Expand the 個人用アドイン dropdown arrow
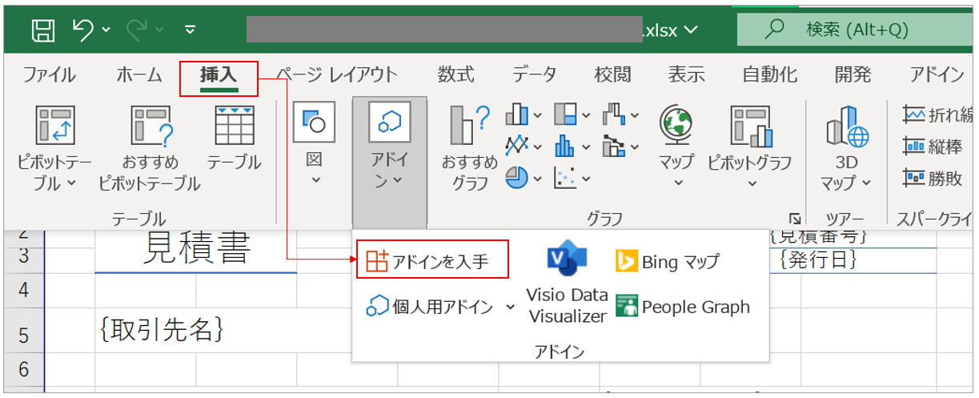979x398 pixels. click(x=511, y=308)
